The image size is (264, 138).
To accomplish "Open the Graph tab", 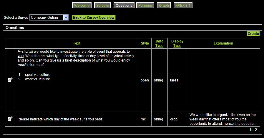I will 164,5.
